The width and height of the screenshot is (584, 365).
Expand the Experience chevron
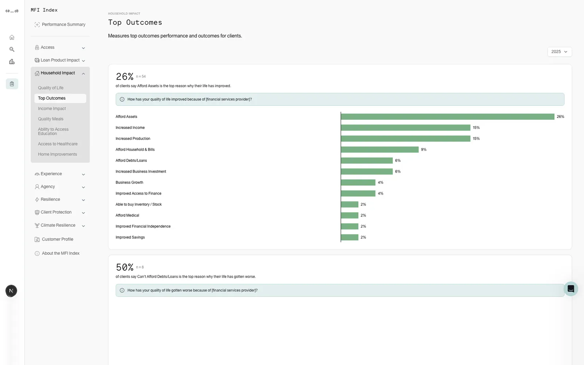[x=83, y=174]
